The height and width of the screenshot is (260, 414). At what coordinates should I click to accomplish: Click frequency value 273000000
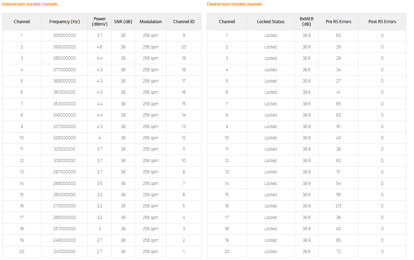[64, 206]
